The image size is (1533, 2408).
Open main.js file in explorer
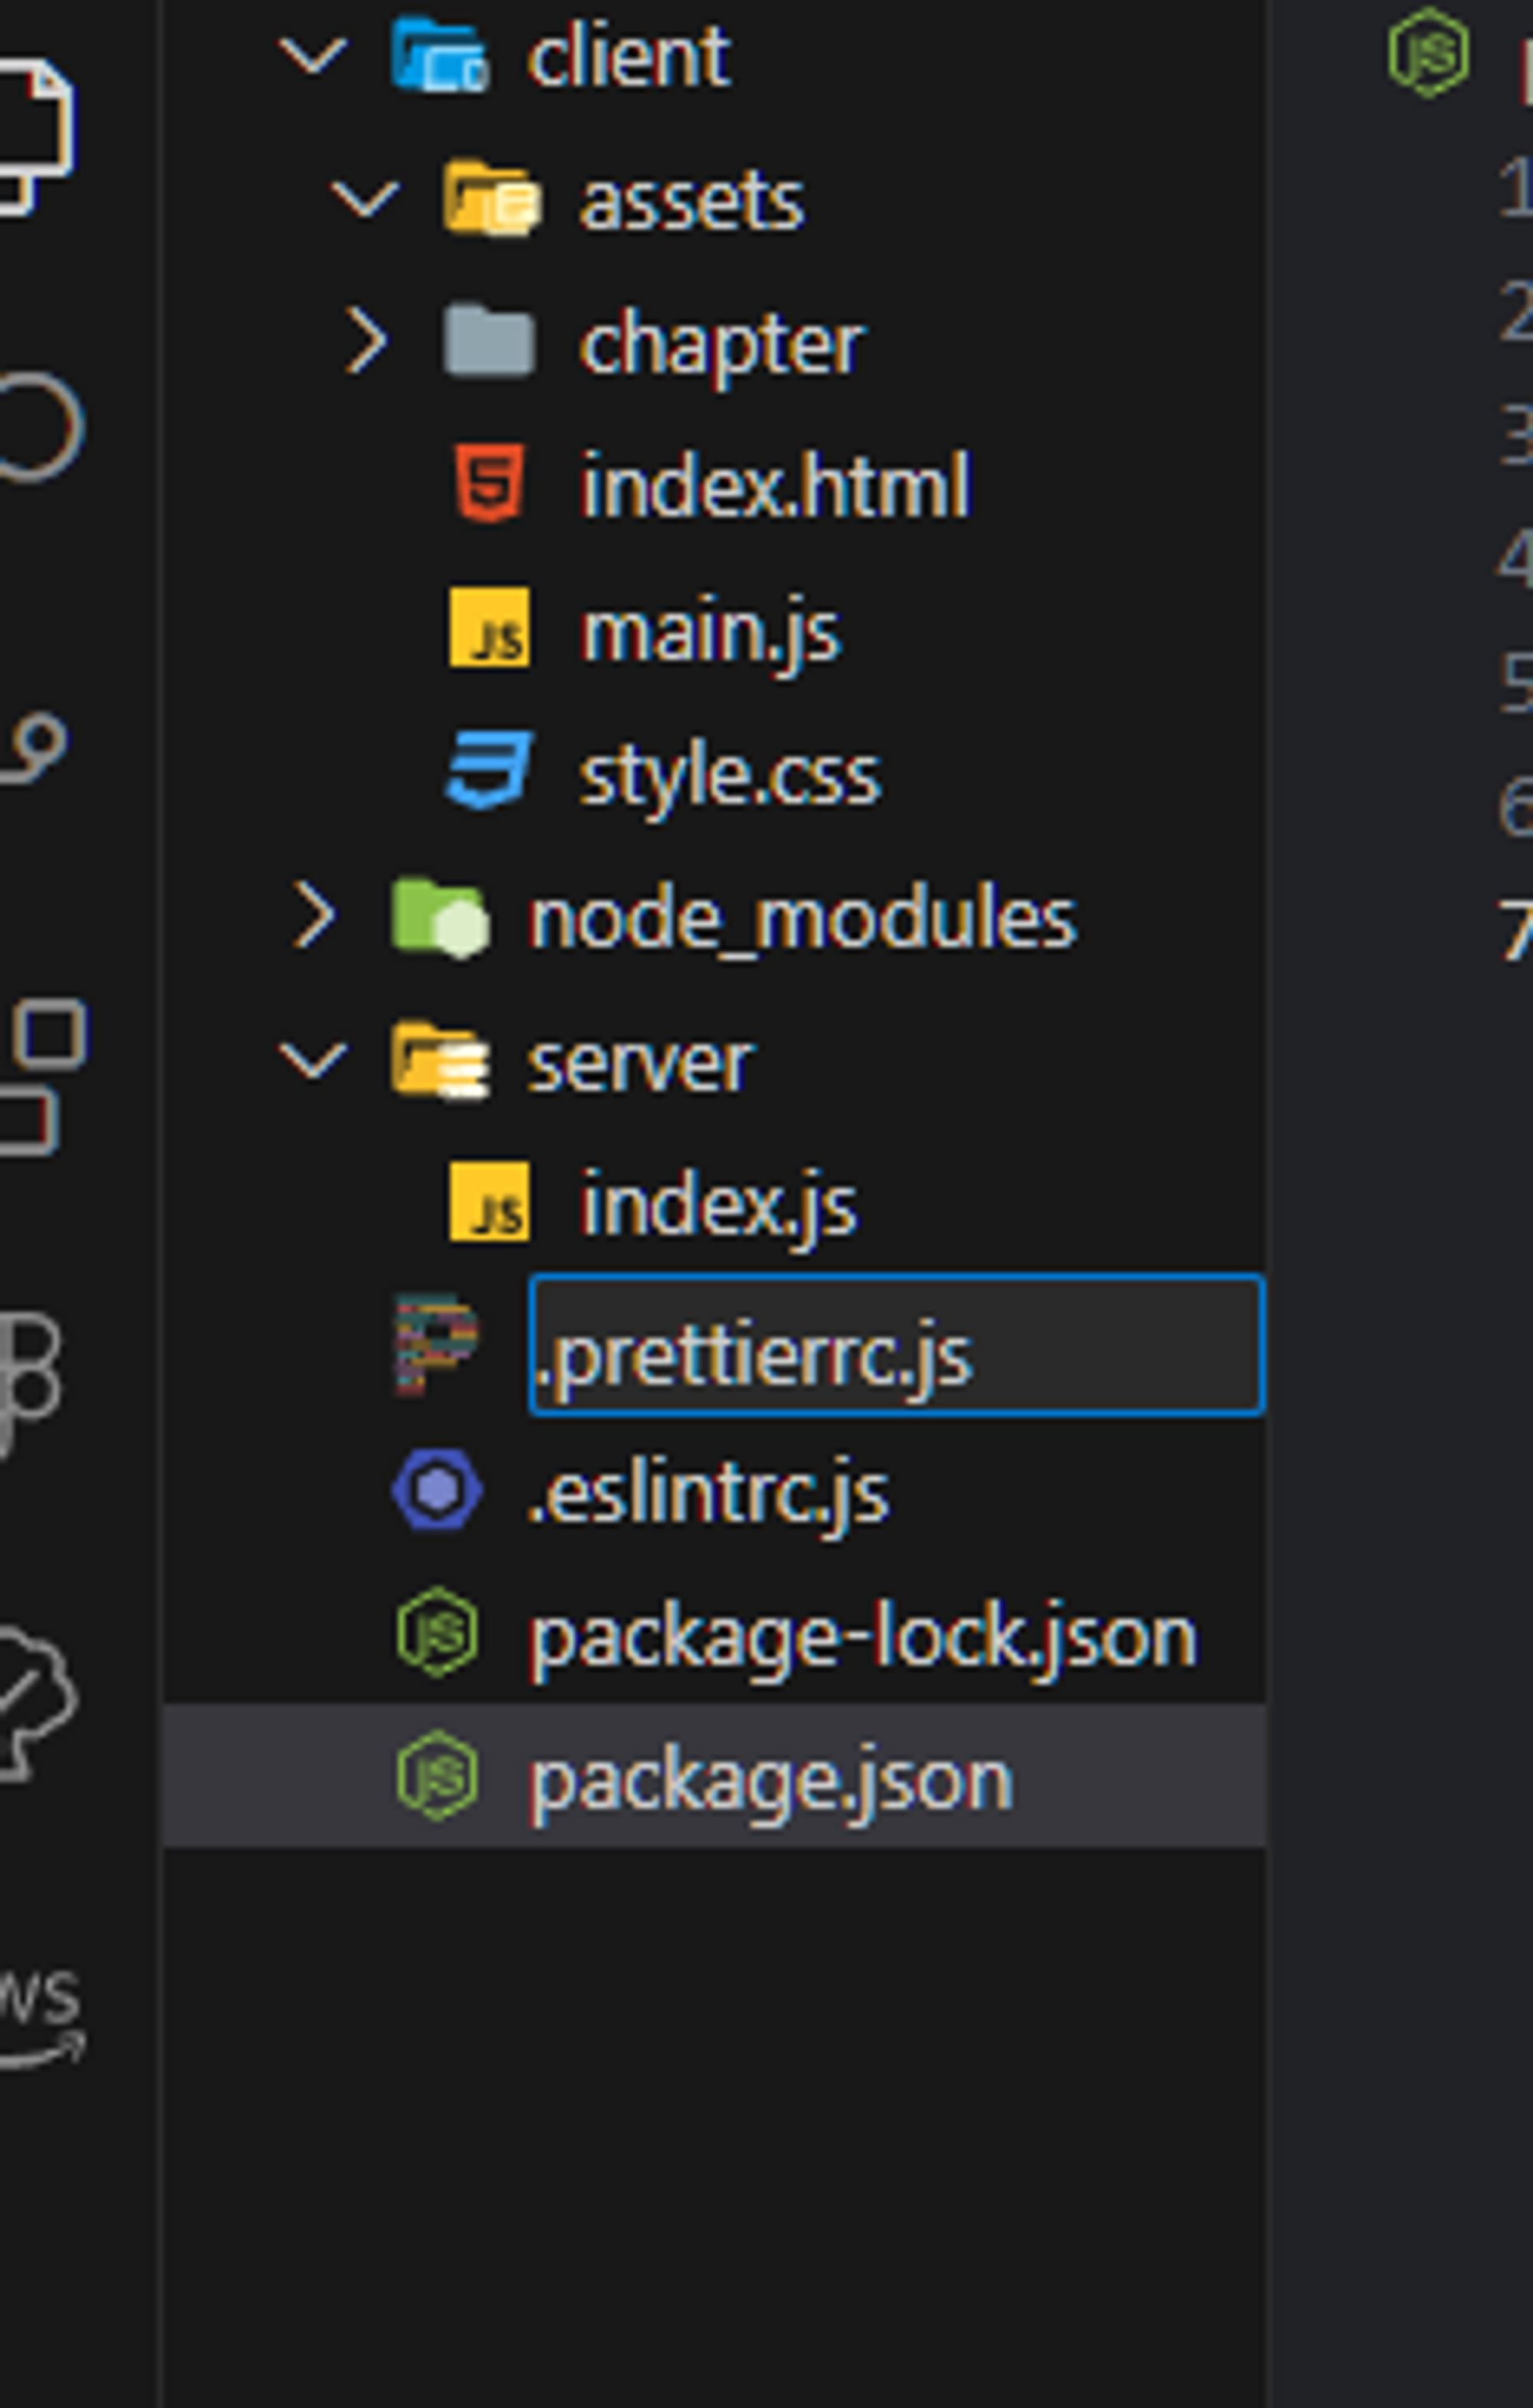[x=711, y=632]
